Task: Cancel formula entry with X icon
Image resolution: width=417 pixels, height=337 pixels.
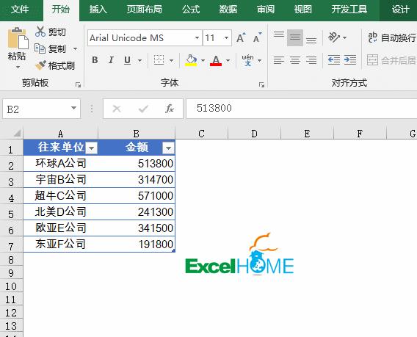Action: 117,109
